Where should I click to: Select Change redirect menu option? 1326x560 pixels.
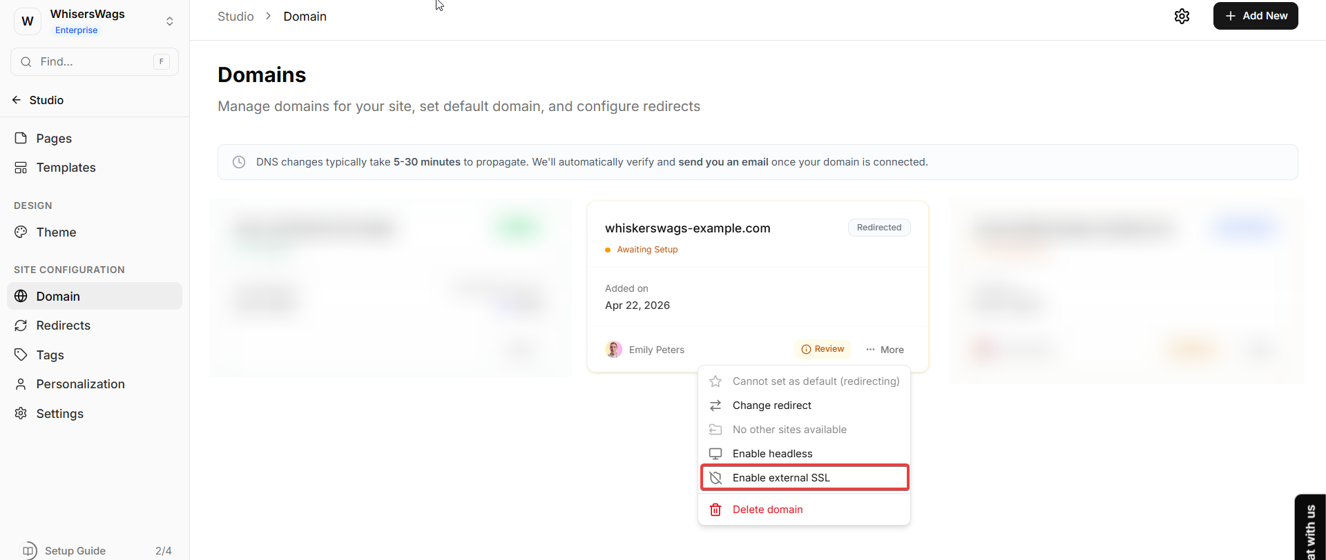click(771, 406)
